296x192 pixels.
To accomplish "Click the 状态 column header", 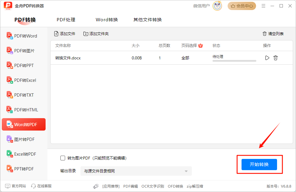I will click(216, 45).
